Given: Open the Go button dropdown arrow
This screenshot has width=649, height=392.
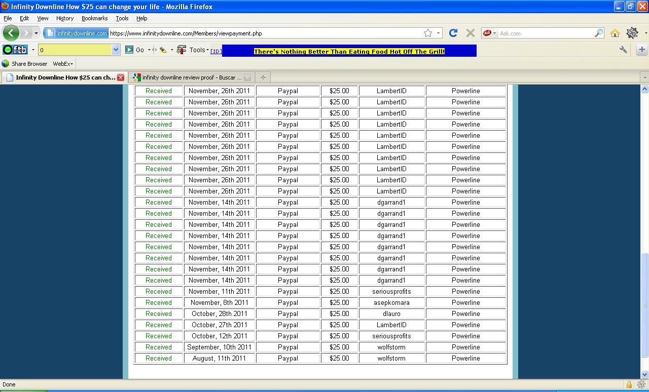Looking at the screenshot, I should click(x=149, y=50).
